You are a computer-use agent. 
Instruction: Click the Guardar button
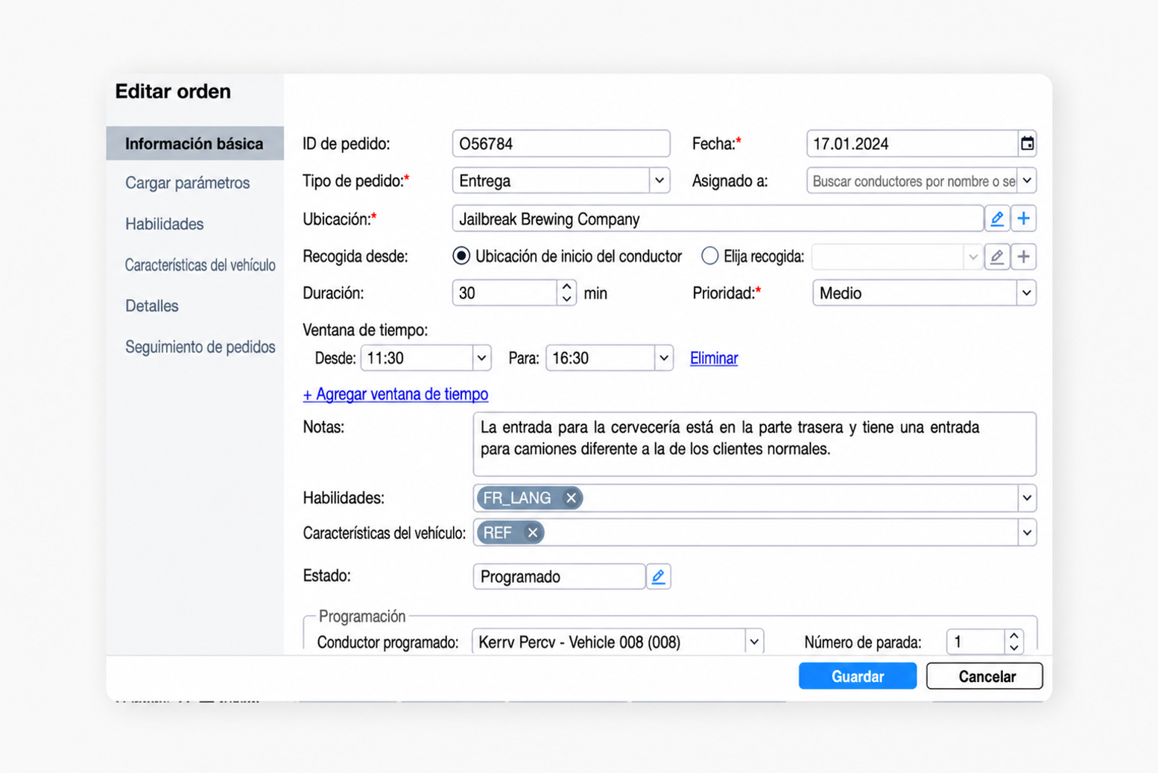pyautogui.click(x=858, y=676)
